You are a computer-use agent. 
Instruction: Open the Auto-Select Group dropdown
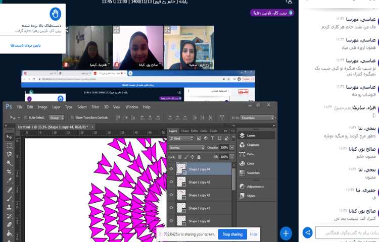click(x=57, y=117)
